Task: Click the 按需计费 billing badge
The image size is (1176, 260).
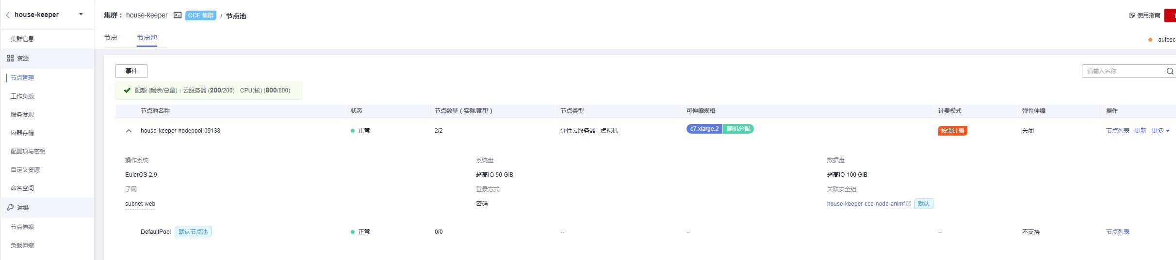Action: click(x=953, y=131)
